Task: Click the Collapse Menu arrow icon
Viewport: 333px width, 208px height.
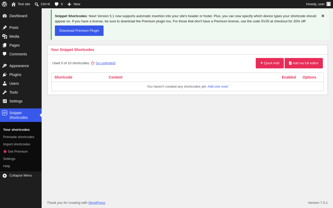Action: click(5, 175)
